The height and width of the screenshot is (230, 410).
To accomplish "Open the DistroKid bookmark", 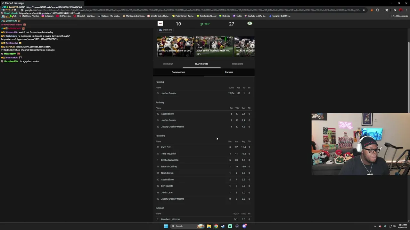I will point(225,16).
